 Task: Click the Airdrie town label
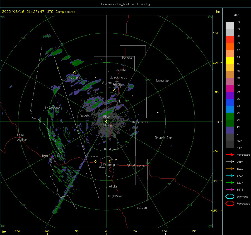point(110,149)
